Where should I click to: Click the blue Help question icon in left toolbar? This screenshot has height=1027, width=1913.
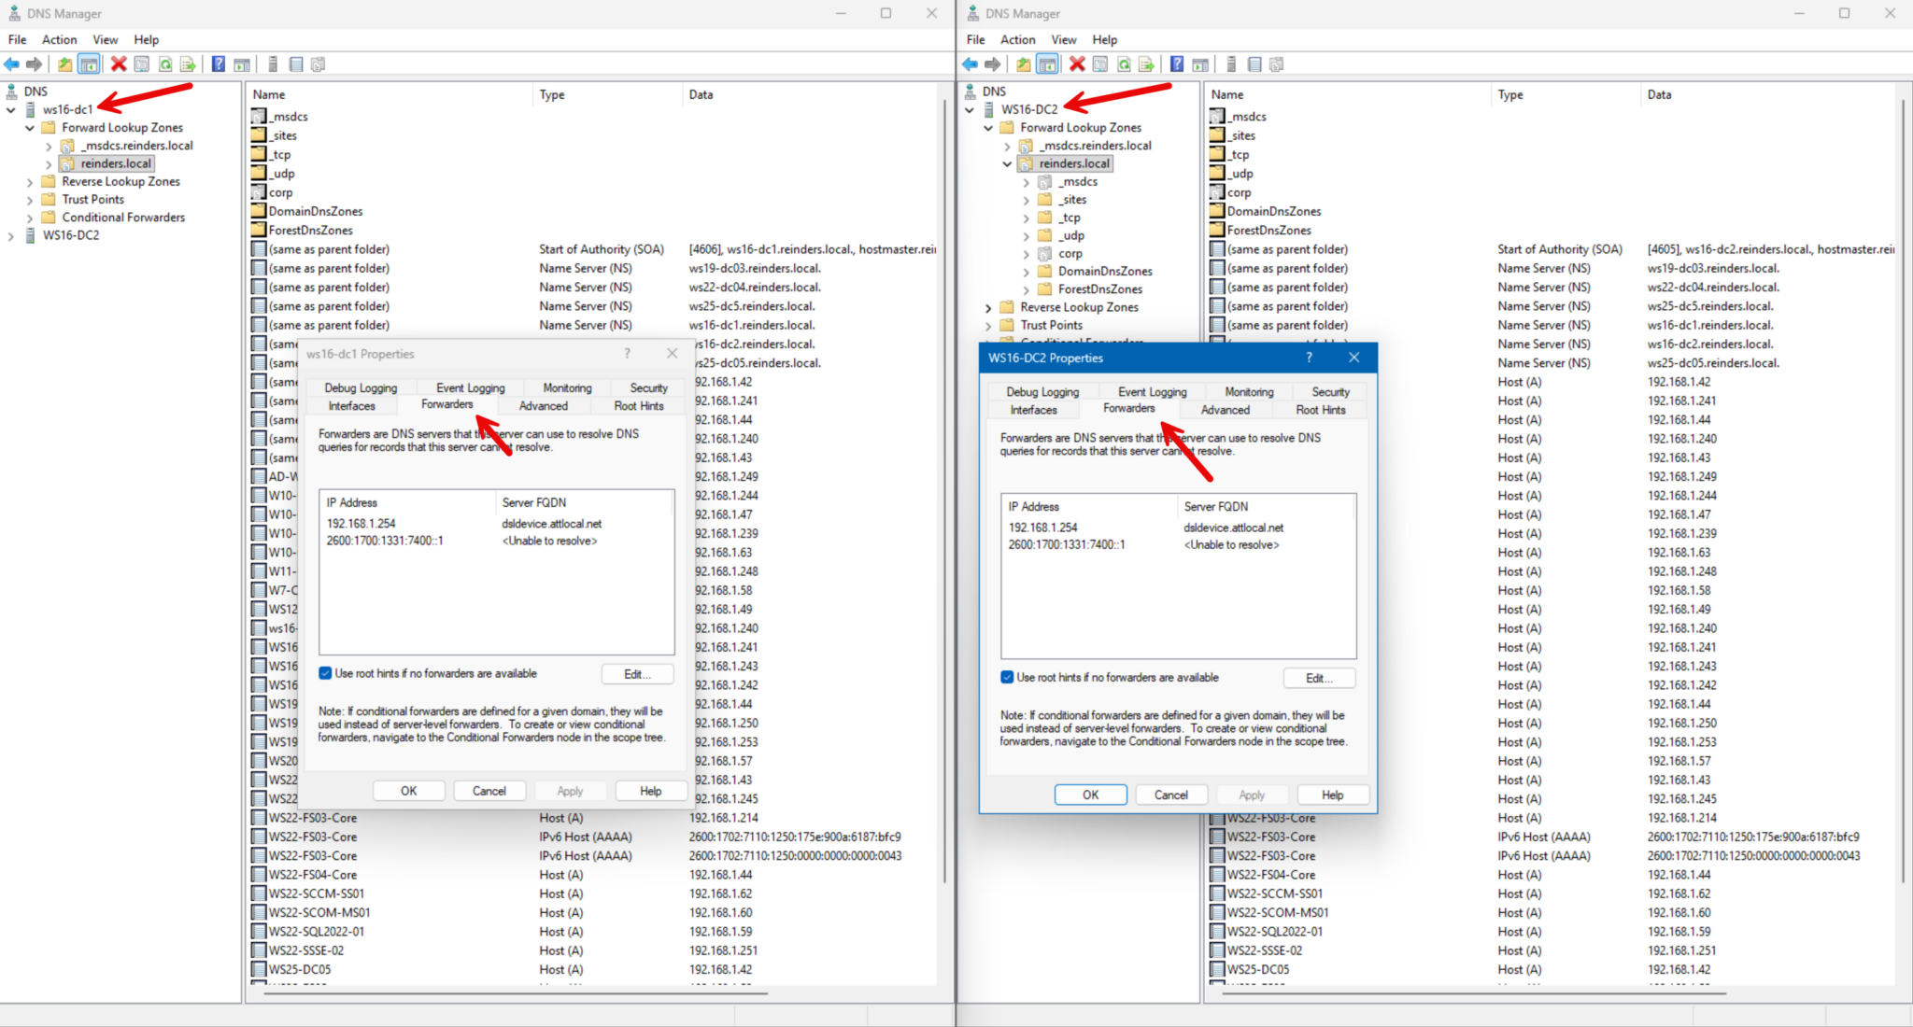[x=218, y=64]
